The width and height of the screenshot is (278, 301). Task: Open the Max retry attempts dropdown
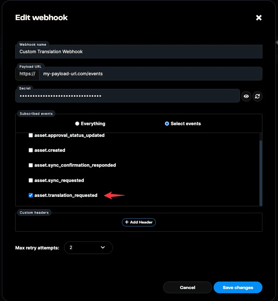pos(88,247)
